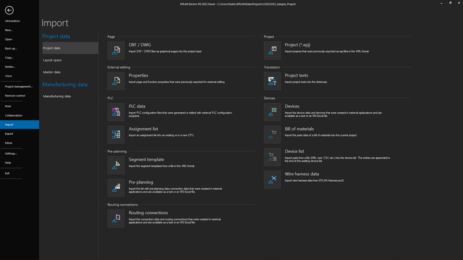
Task: Click the Pre-planning import icon
Action: pos(116,188)
